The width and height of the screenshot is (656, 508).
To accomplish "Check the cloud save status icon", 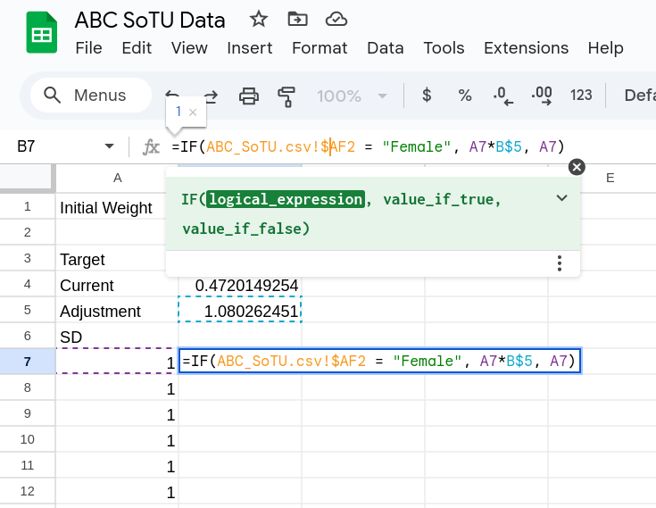I will coord(336,19).
